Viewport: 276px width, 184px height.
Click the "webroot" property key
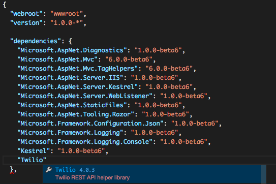coord(26,14)
